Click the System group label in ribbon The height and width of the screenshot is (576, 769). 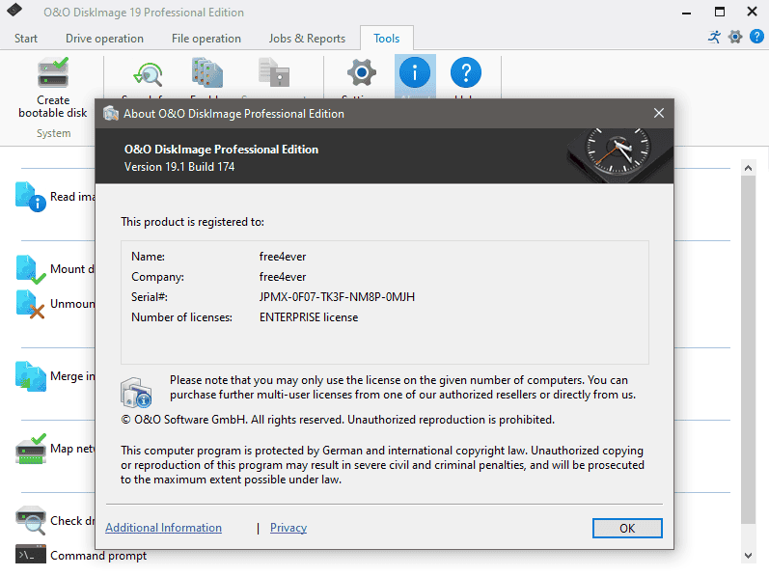[x=53, y=133]
